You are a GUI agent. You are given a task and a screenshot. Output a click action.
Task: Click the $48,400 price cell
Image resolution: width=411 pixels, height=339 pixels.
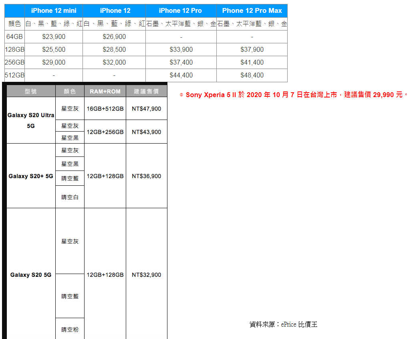point(252,75)
